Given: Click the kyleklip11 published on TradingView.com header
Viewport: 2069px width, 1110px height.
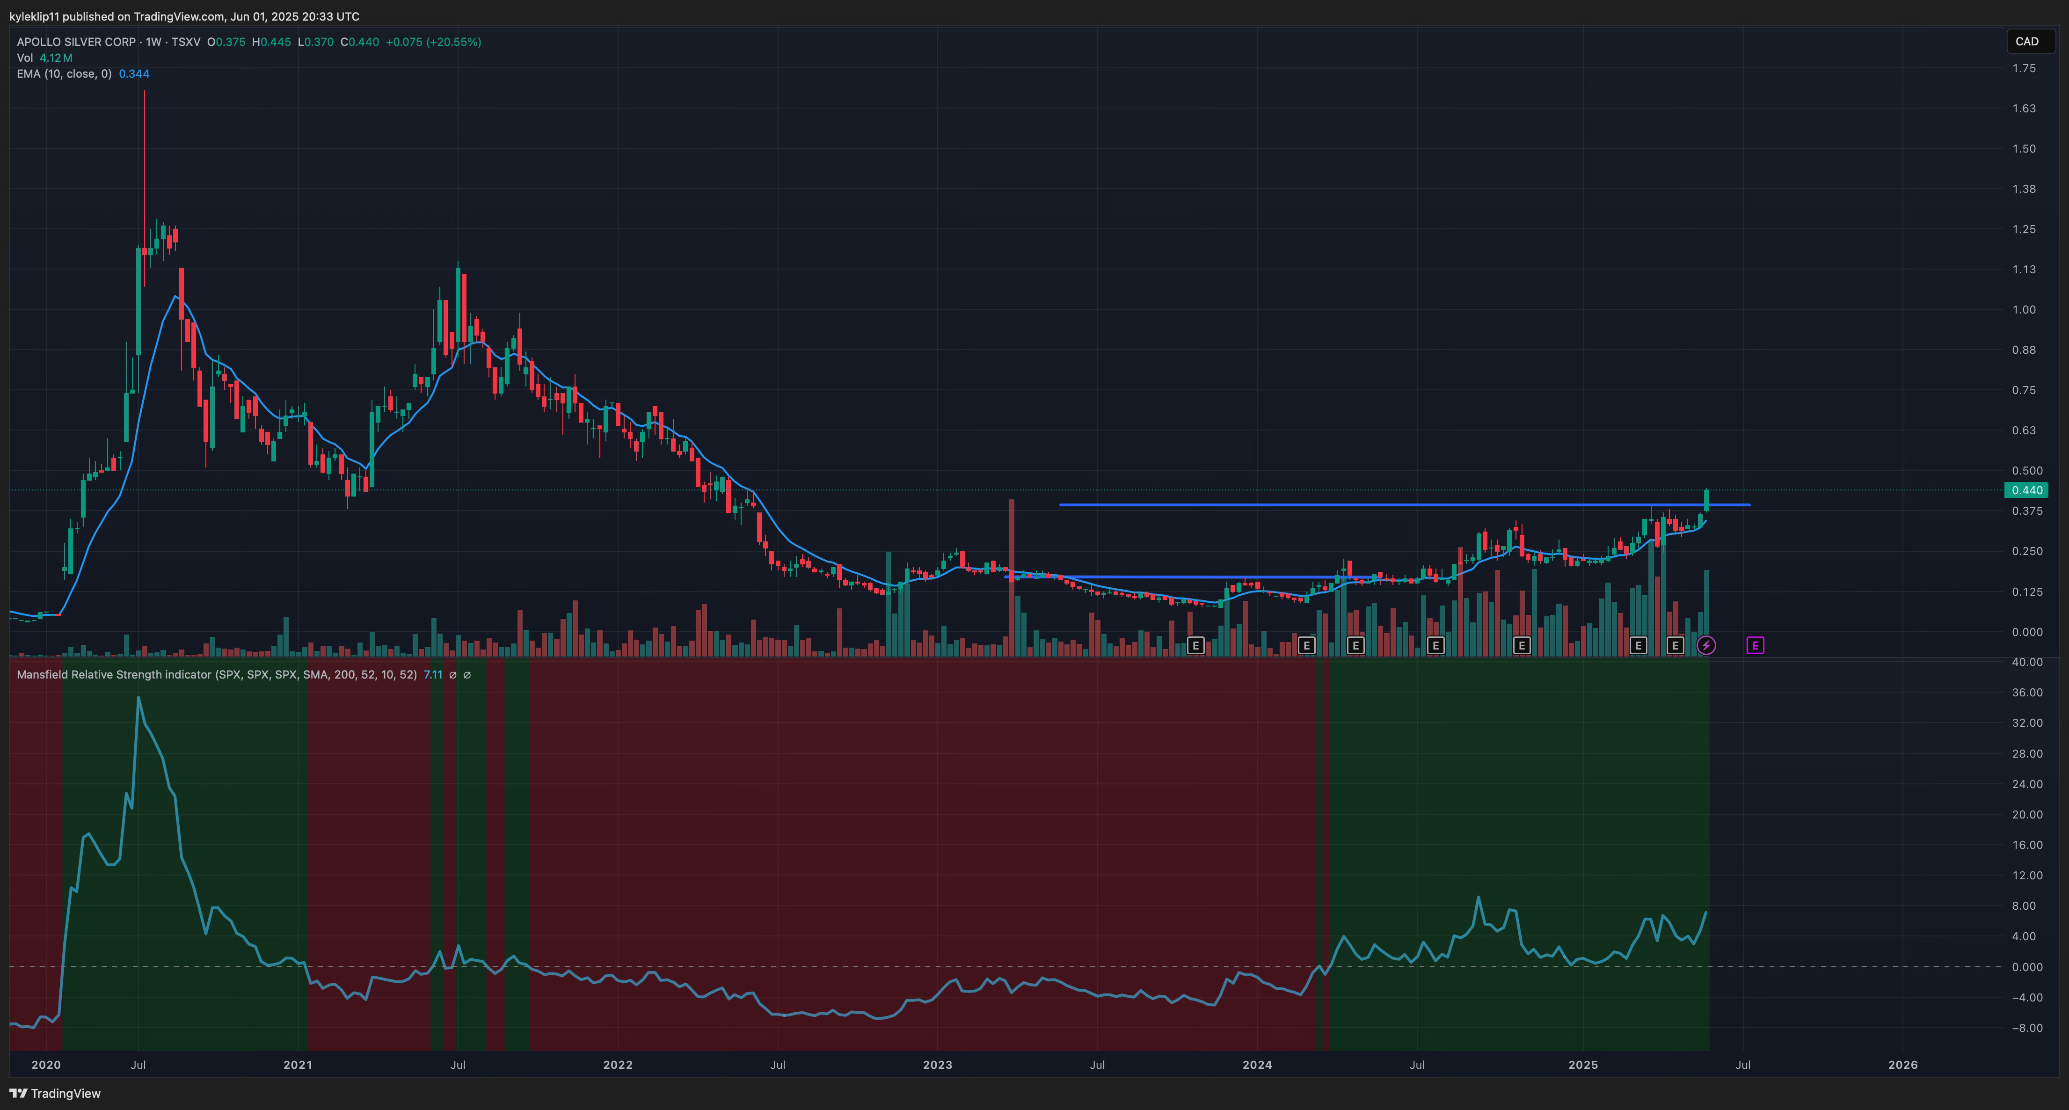Looking at the screenshot, I should tap(184, 16).
